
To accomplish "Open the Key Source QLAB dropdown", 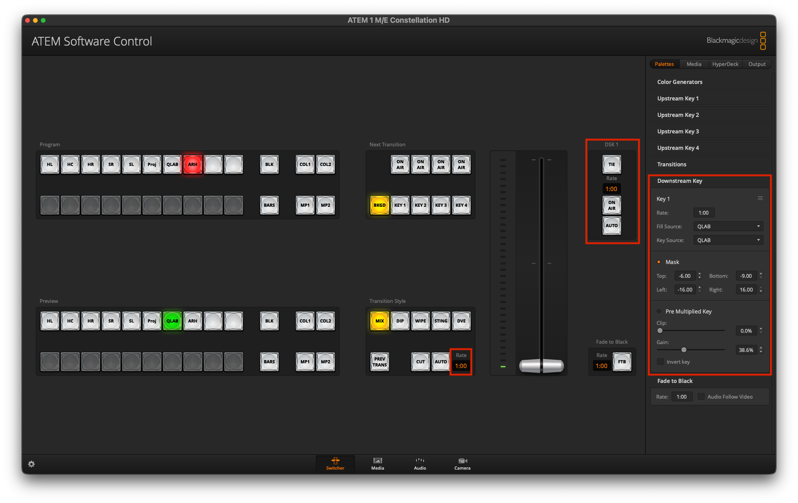I will [728, 240].
